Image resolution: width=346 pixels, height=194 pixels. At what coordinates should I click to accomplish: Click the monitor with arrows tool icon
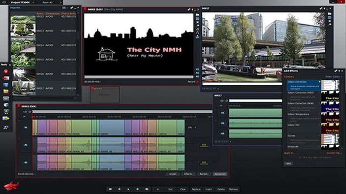click(6, 111)
